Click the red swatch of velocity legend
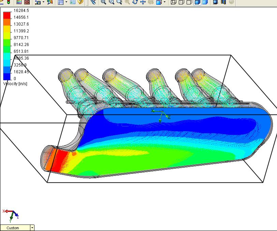 coord(6,16)
